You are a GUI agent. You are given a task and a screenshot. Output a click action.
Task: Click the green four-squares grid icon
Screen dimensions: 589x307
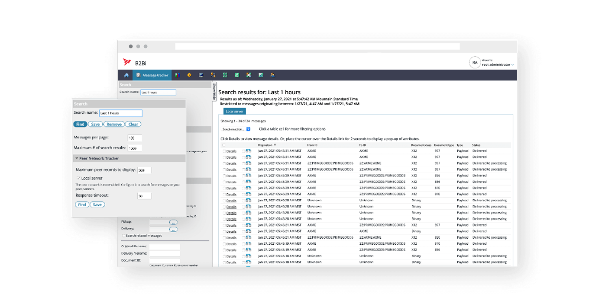point(225,75)
